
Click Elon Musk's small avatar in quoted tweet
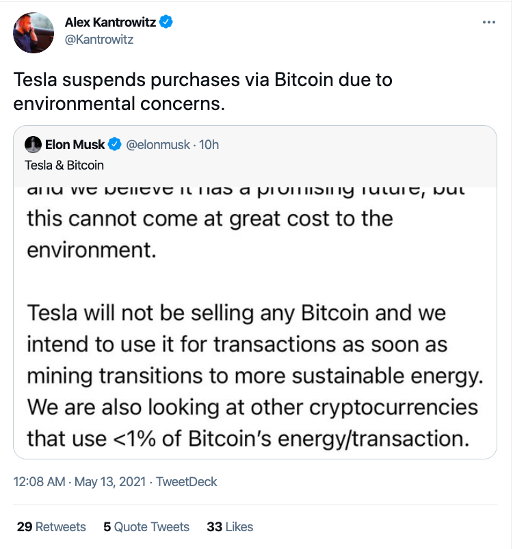[33, 145]
